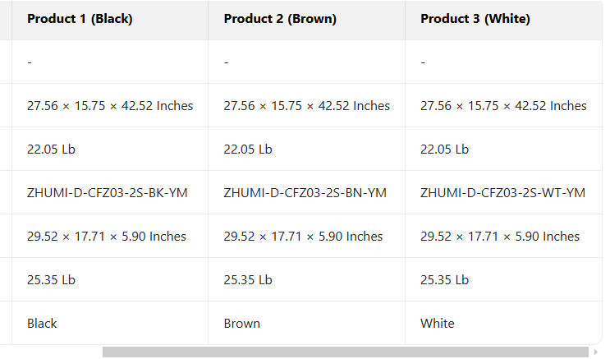Select the ZHUMI-D-CFZ03-2S-WT-YM cell

pos(502,193)
